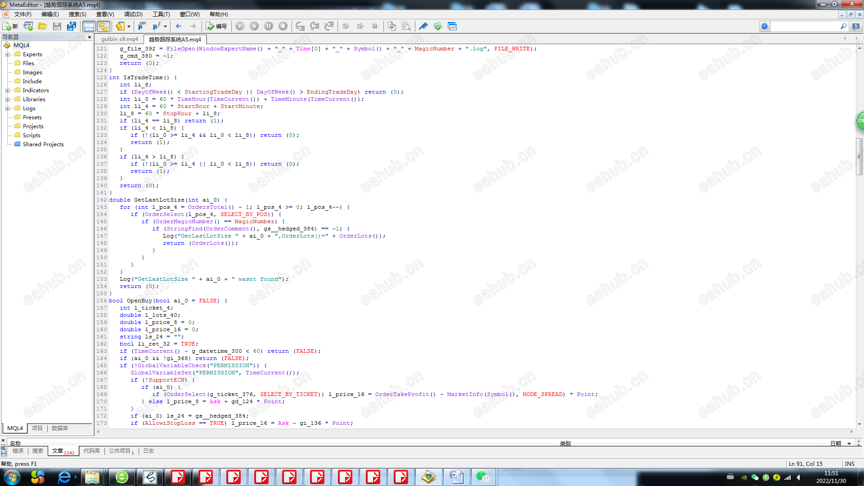Open file with the folder icon
Image resolution: width=864 pixels, height=486 pixels.
click(x=42, y=26)
